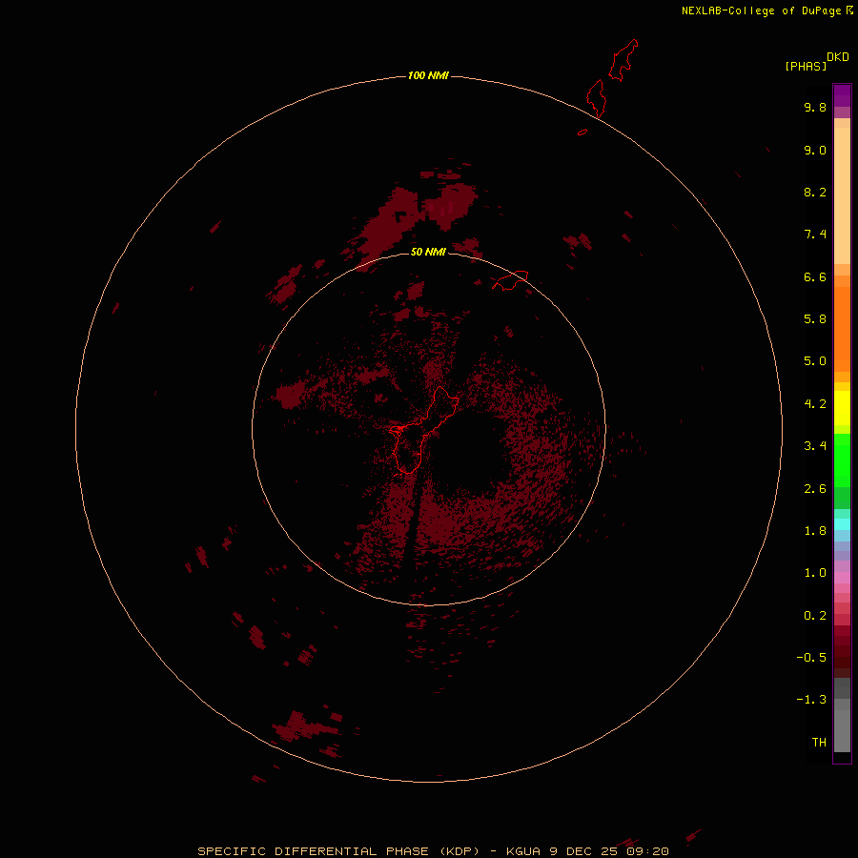Click the [PHAS] units label

[805, 66]
